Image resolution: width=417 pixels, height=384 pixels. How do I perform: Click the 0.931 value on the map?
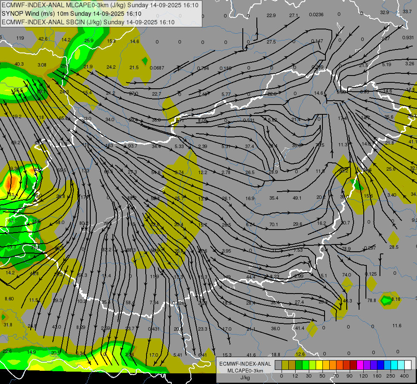(x=408, y=38)
